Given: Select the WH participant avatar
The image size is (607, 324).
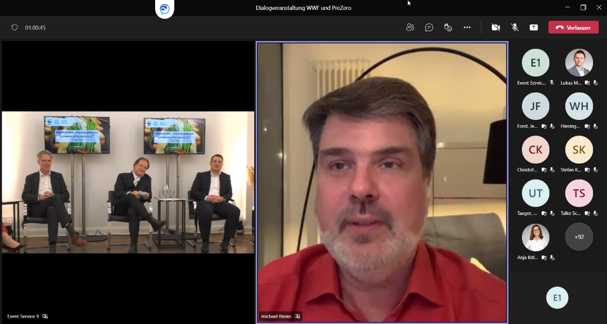Looking at the screenshot, I should (578, 106).
